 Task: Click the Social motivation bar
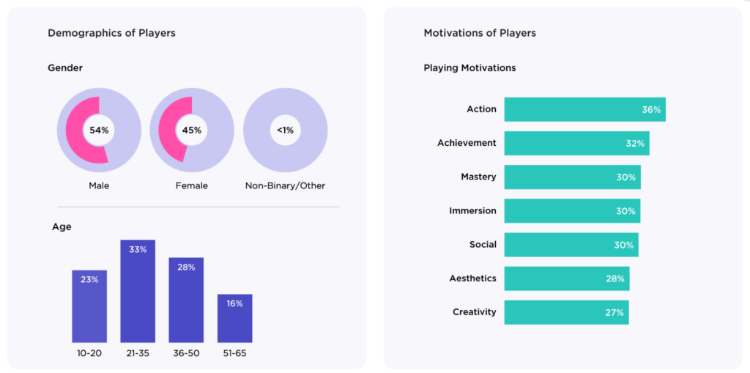pyautogui.click(x=571, y=245)
